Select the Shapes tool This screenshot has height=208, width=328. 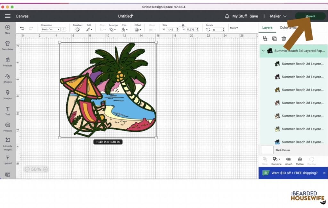[8, 78]
